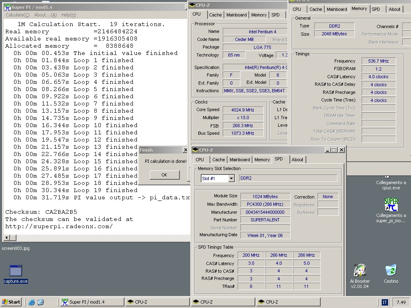The height and width of the screenshot is (308, 411).
Task: Launch Internet Explorer from quick launch
Action: (x=32, y=302)
